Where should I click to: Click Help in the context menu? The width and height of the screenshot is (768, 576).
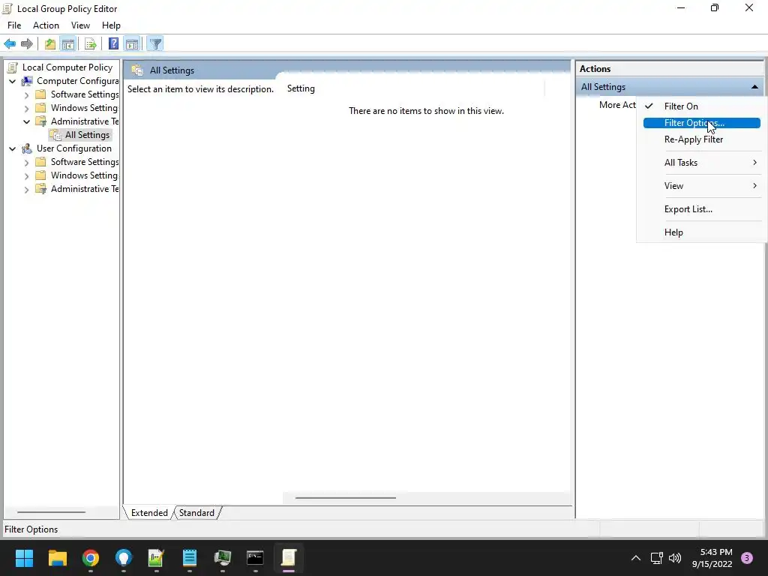coord(702,232)
